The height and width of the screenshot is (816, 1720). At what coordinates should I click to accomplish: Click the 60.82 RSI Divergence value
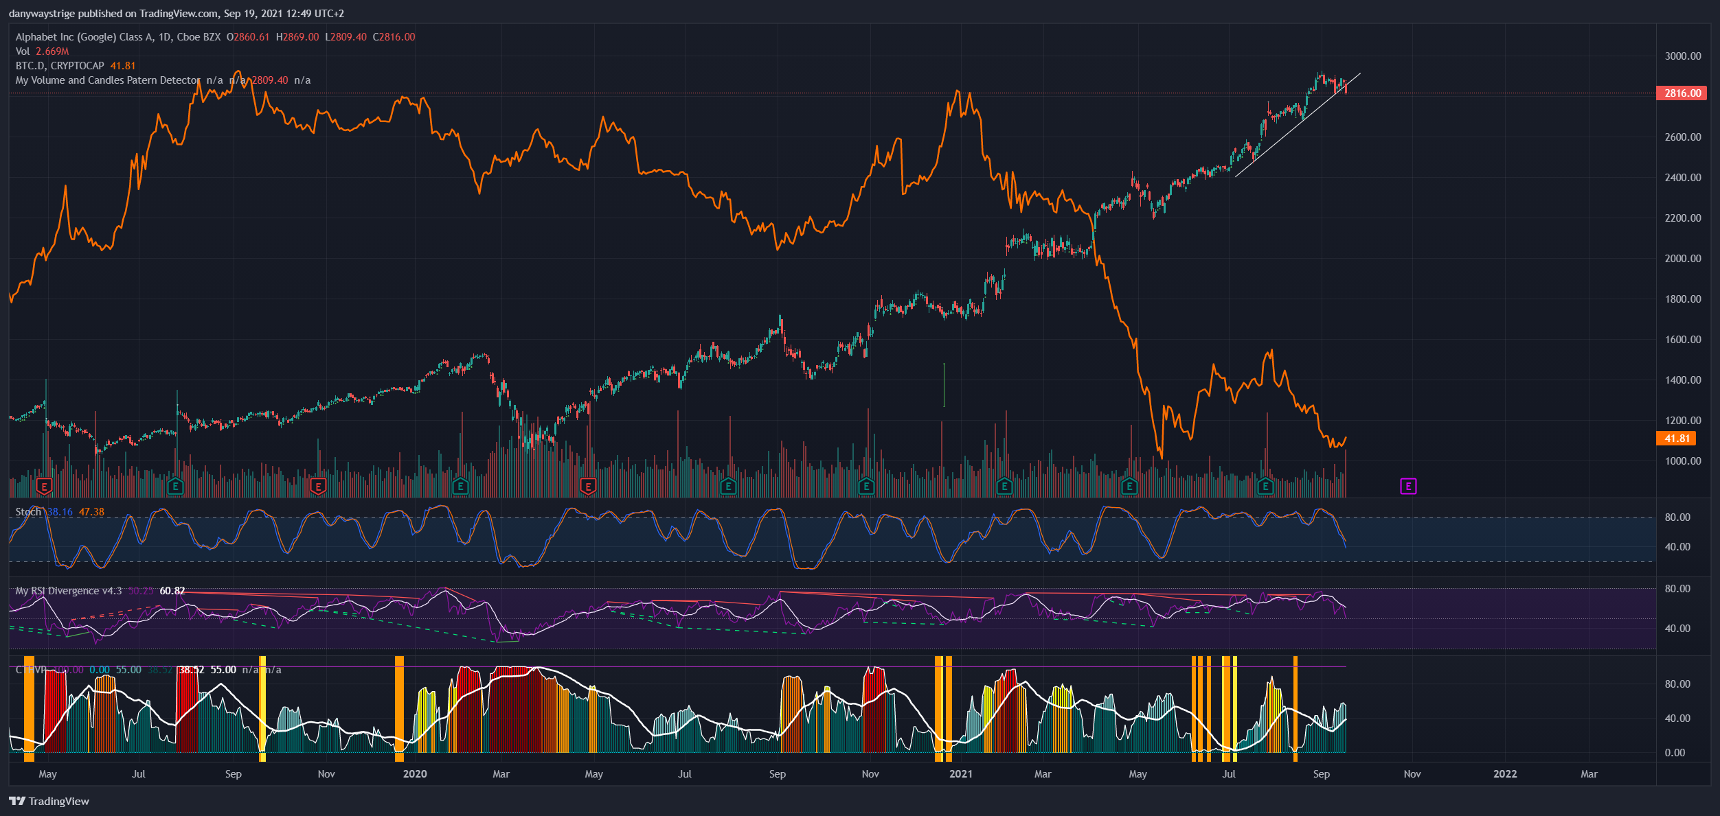pos(172,591)
